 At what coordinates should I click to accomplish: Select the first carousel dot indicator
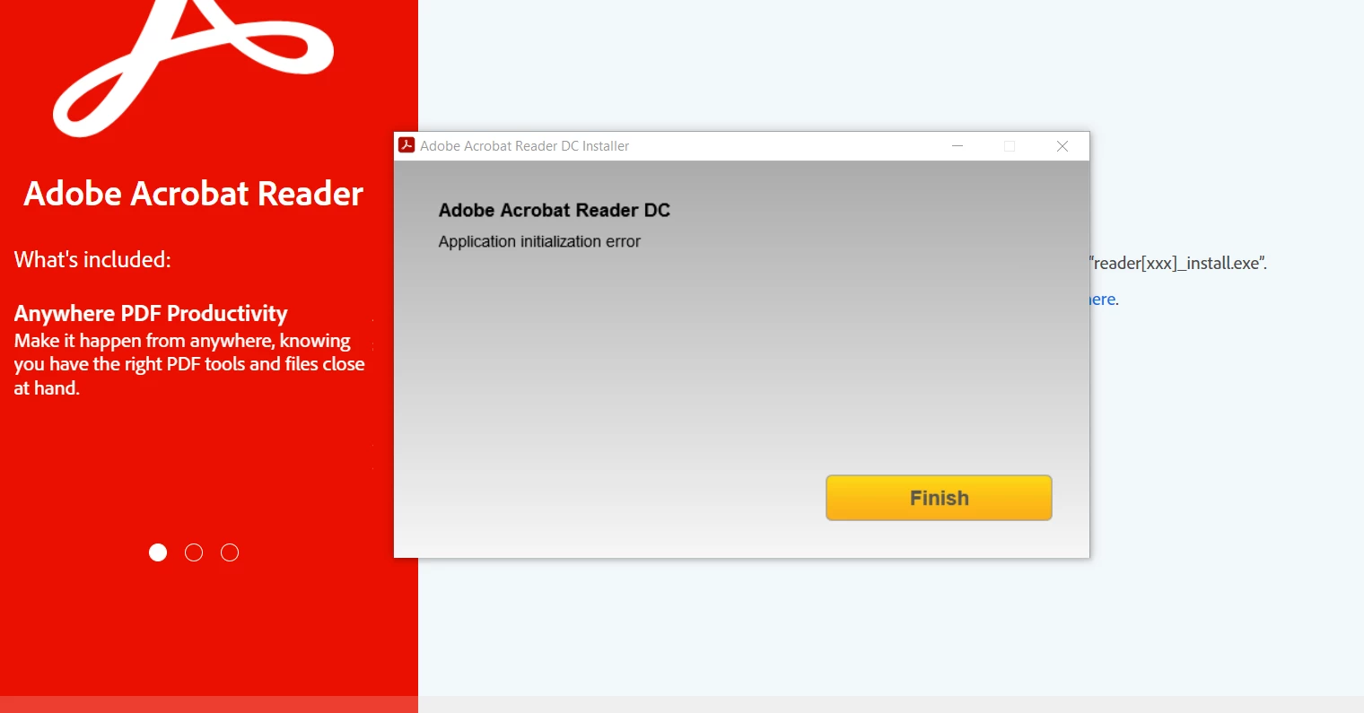point(158,552)
